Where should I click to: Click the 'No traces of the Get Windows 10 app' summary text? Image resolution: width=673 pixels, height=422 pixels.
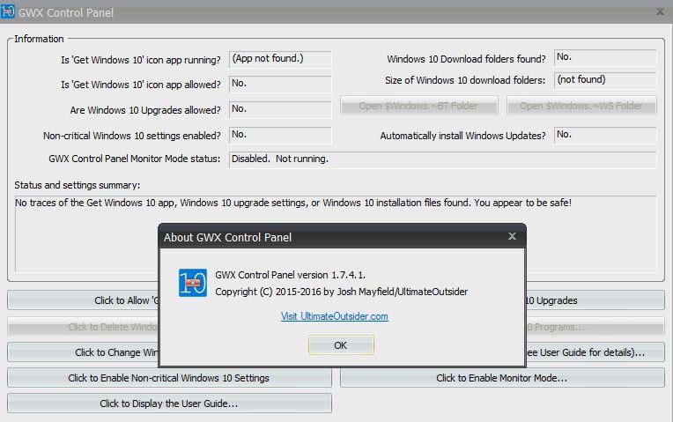pyautogui.click(x=293, y=203)
